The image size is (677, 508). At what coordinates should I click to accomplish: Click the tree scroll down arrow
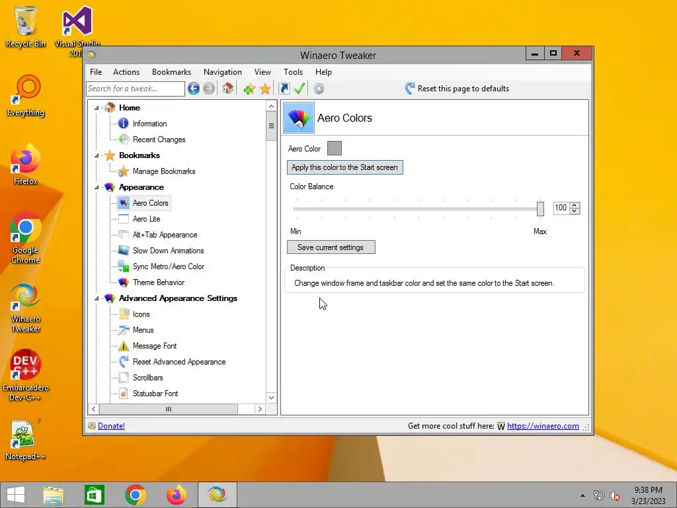[x=271, y=398]
